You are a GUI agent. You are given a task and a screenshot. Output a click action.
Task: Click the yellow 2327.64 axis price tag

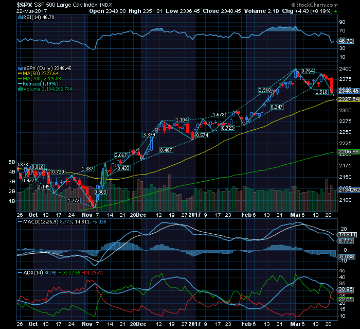coord(349,99)
